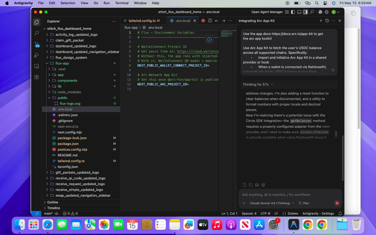Open the Remote Explorer view icon

tap(37, 66)
